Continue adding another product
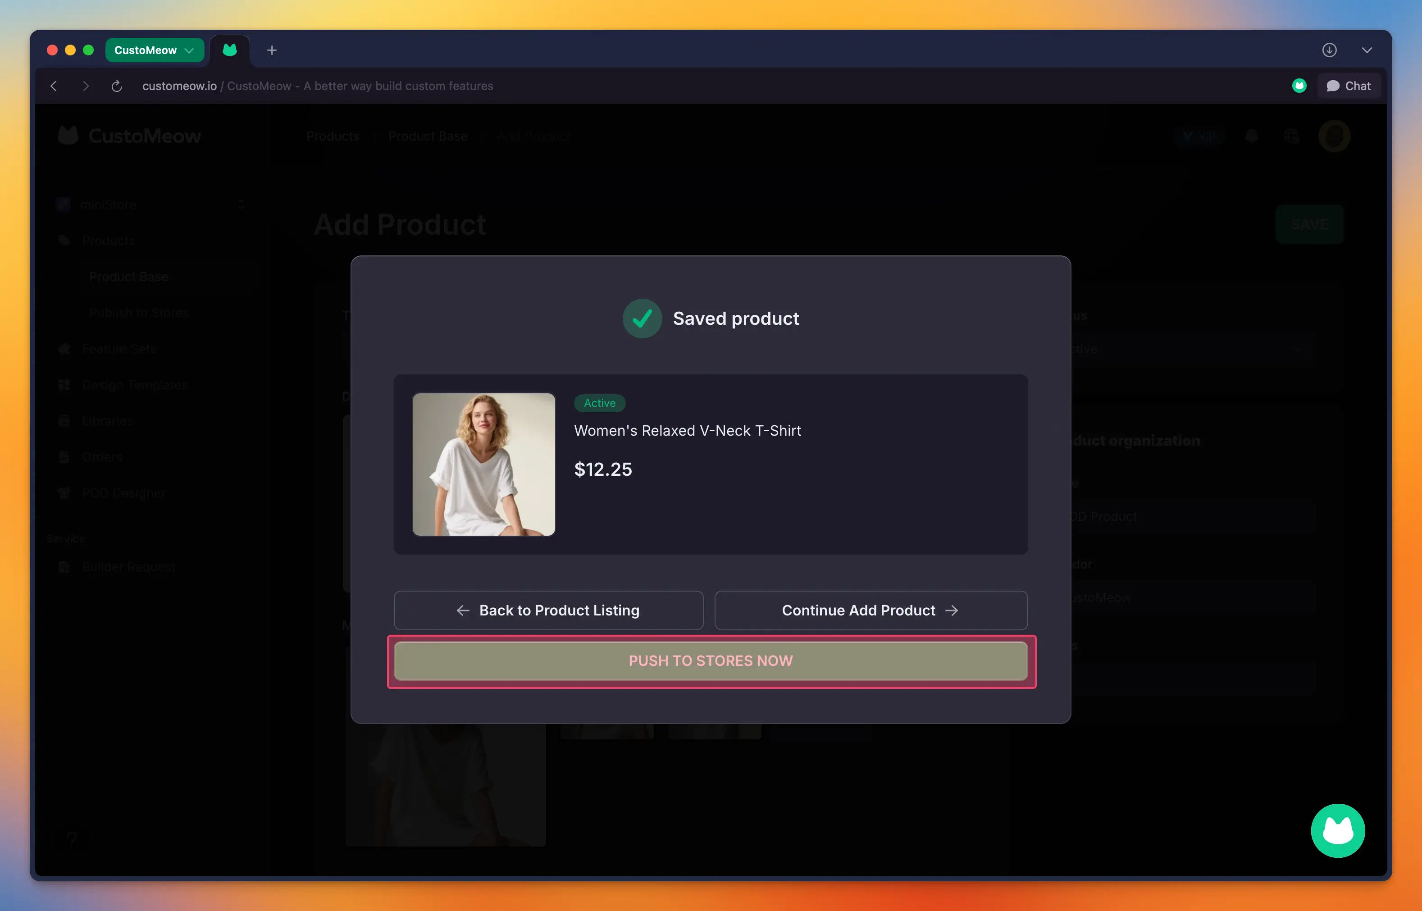 click(x=871, y=610)
